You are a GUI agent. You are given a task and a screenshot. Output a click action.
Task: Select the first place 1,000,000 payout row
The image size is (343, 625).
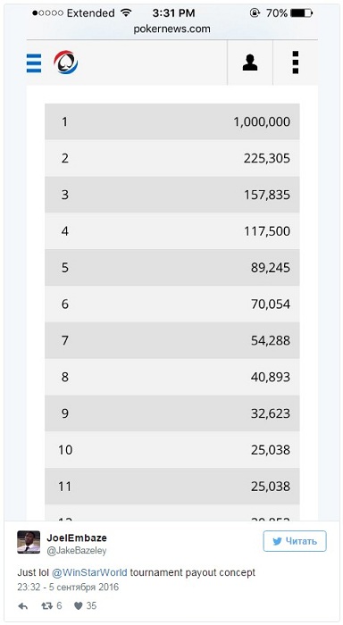(171, 121)
